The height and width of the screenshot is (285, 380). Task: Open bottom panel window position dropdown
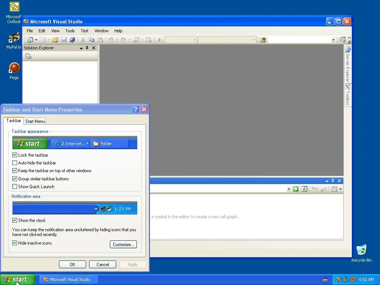click(327, 181)
